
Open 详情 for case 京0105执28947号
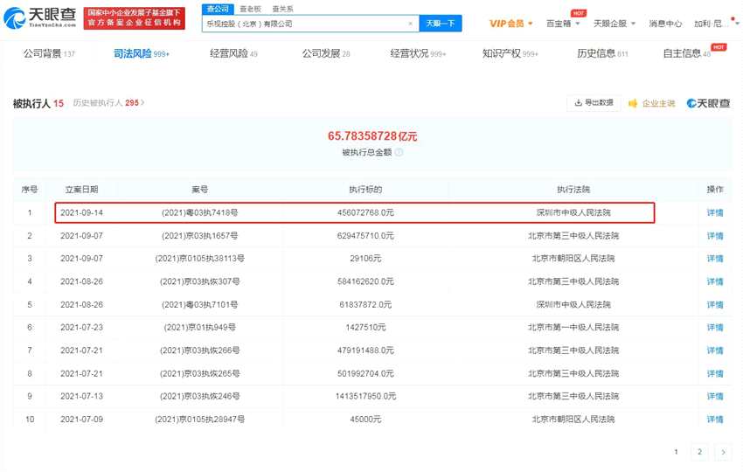[x=714, y=420]
